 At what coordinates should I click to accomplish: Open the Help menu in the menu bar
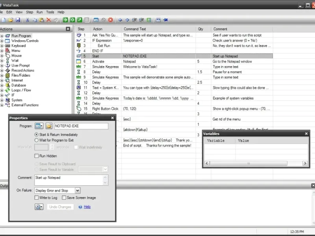61,12
